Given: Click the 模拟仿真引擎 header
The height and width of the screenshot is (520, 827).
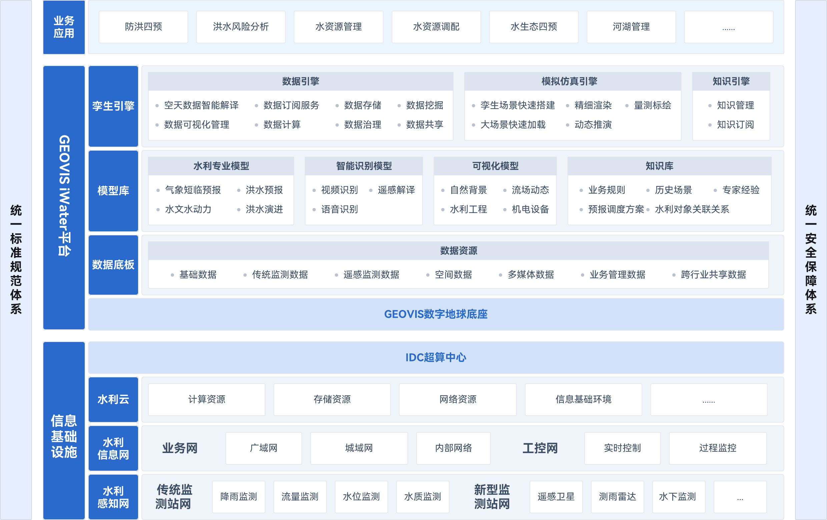Looking at the screenshot, I should [573, 81].
